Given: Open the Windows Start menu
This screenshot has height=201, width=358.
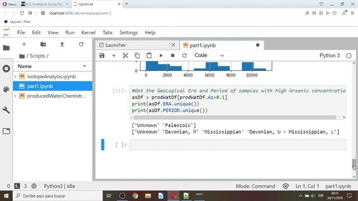Looking at the screenshot, I should click(6, 196).
